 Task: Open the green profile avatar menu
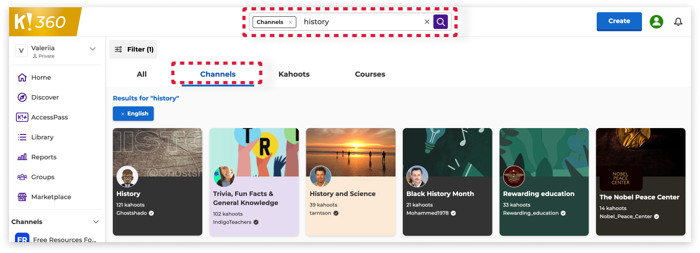coord(656,22)
